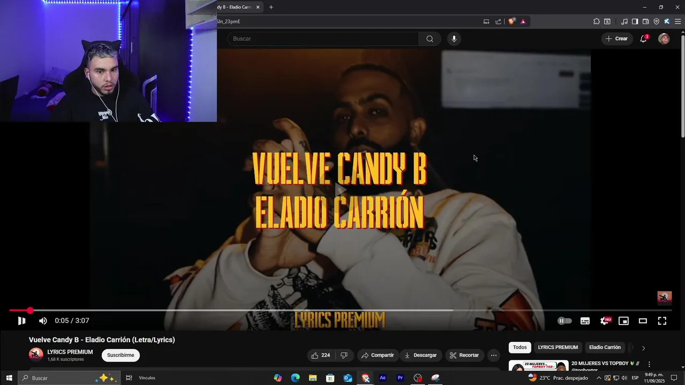Open the YouTube account avatar menu
This screenshot has height=385, width=685.
664,38
